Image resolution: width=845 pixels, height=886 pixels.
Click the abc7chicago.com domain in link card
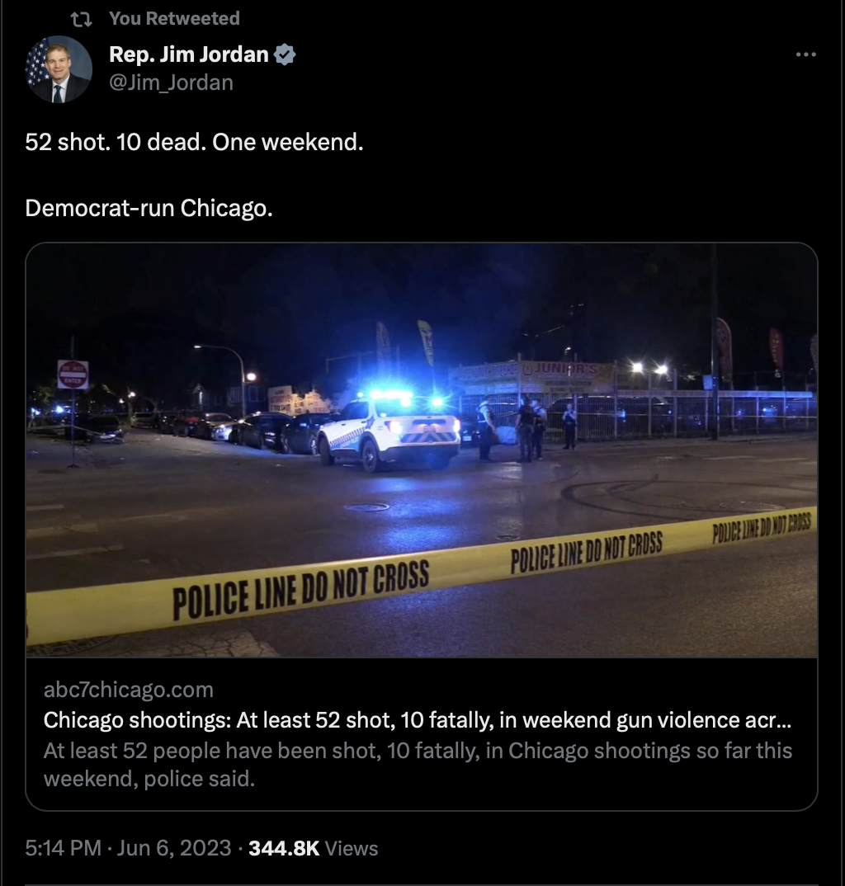(x=128, y=690)
